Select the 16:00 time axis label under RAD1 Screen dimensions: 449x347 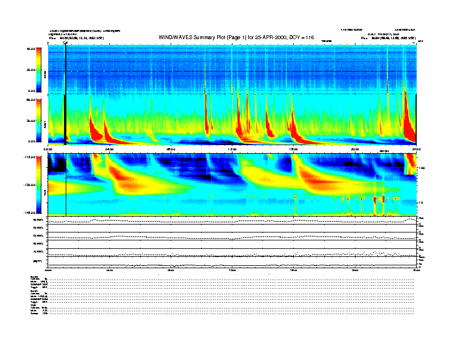point(294,149)
